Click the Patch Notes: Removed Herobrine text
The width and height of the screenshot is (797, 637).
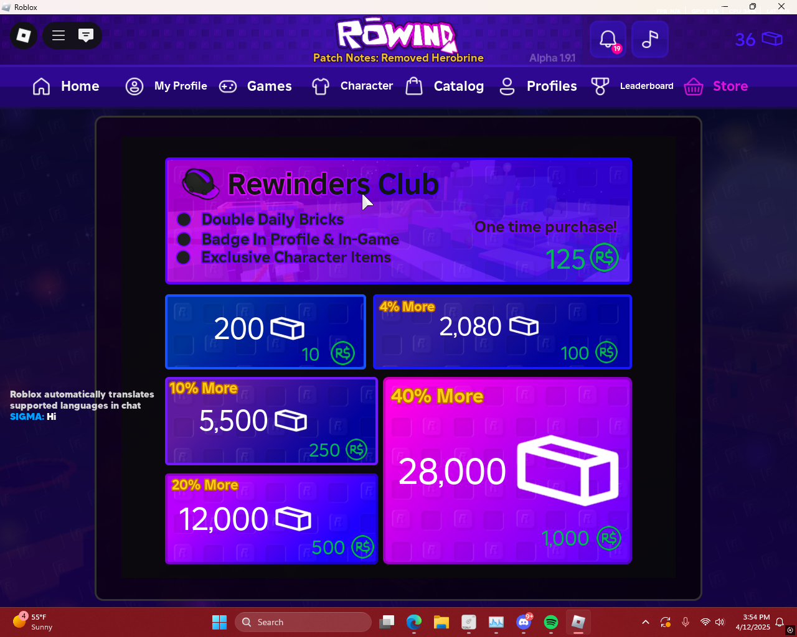tap(398, 58)
